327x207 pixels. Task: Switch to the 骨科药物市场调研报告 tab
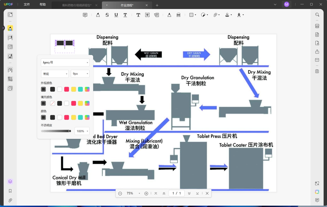pyautogui.click(x=77, y=5)
